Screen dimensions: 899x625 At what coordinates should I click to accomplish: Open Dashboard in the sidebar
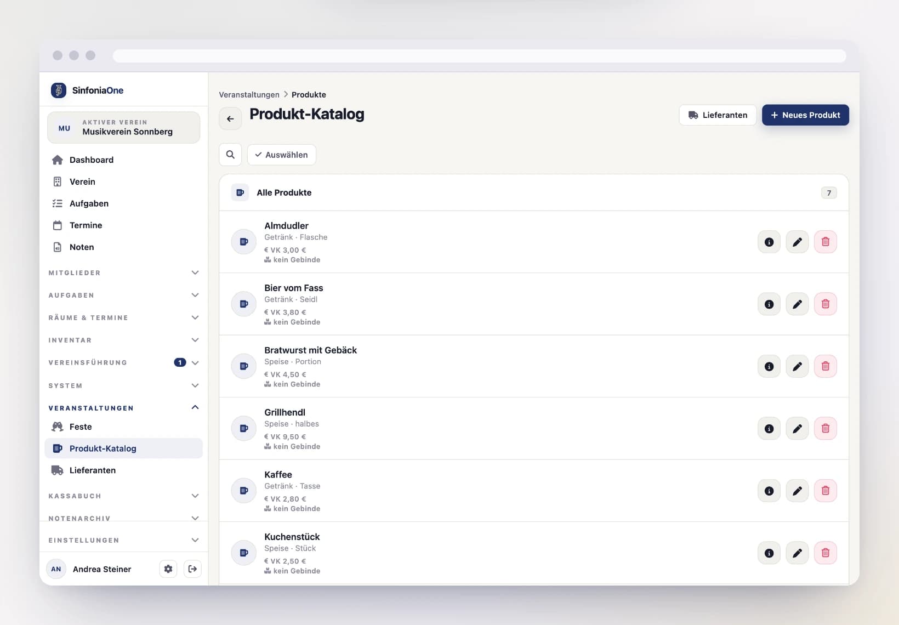pyautogui.click(x=124, y=160)
